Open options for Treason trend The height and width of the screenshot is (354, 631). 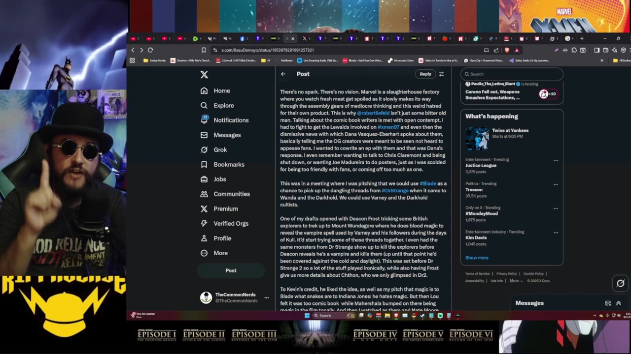coord(556,184)
